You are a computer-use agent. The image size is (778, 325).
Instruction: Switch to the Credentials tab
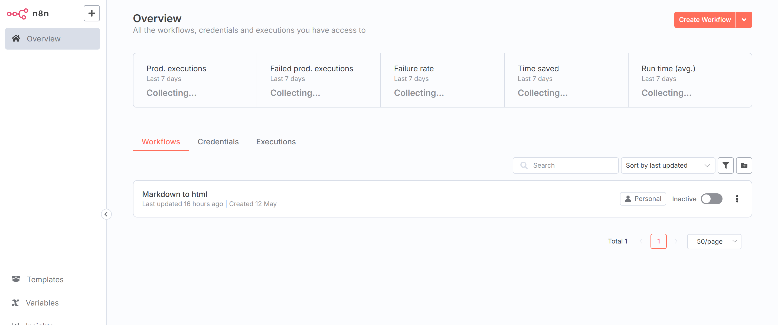point(218,142)
